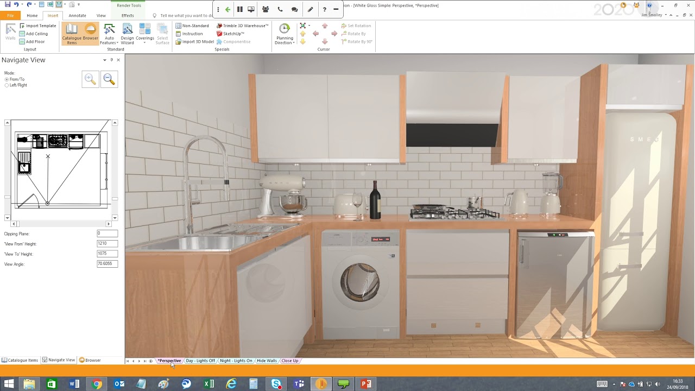695x391 pixels.
Task: Click the pencil annotate icon on meeting toolbar
Action: (310, 9)
